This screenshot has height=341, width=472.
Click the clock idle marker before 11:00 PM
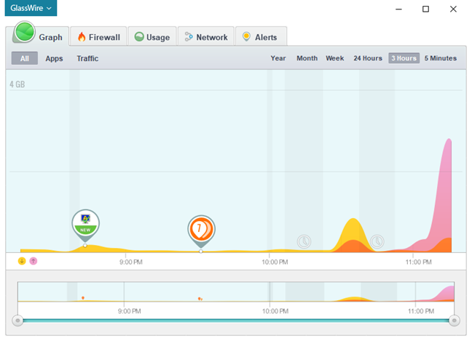coord(377,241)
